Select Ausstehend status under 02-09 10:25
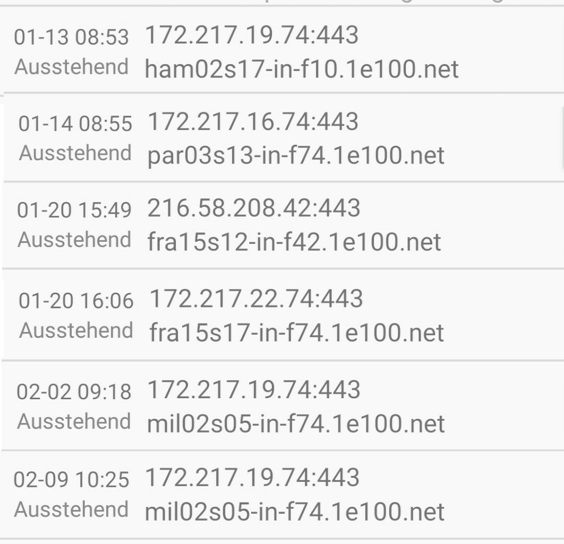 tap(71, 509)
